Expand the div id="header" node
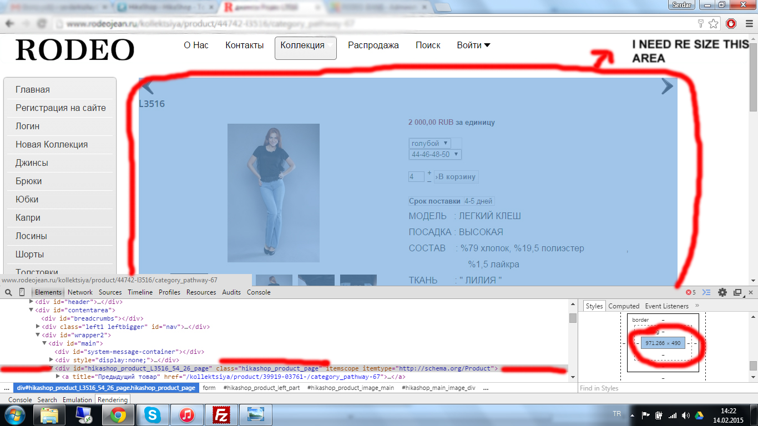The height and width of the screenshot is (426, 758). click(x=32, y=302)
